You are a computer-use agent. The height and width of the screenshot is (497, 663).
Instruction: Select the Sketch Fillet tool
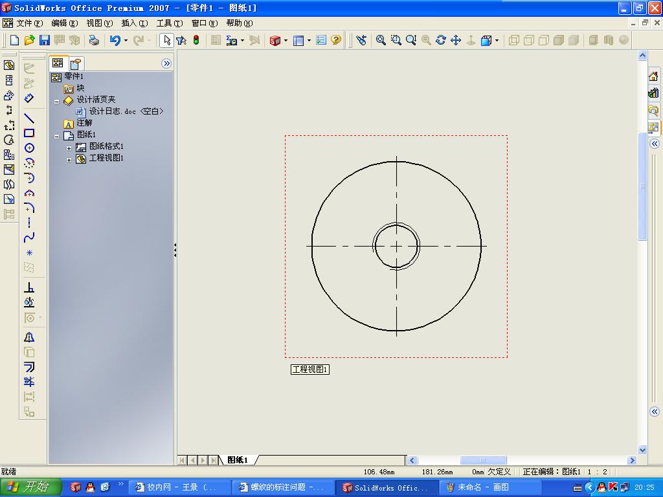(28, 208)
